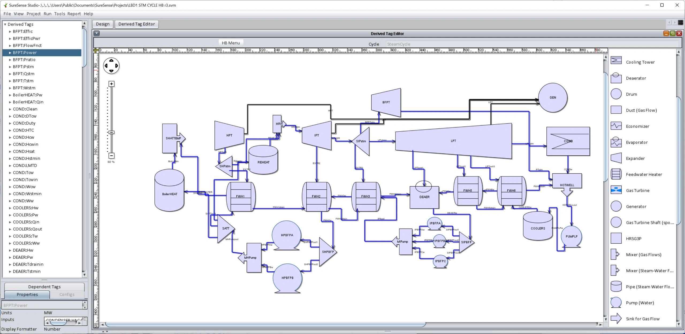
Task: Pick the Feedwater Heater component icon
Action: tap(616, 174)
